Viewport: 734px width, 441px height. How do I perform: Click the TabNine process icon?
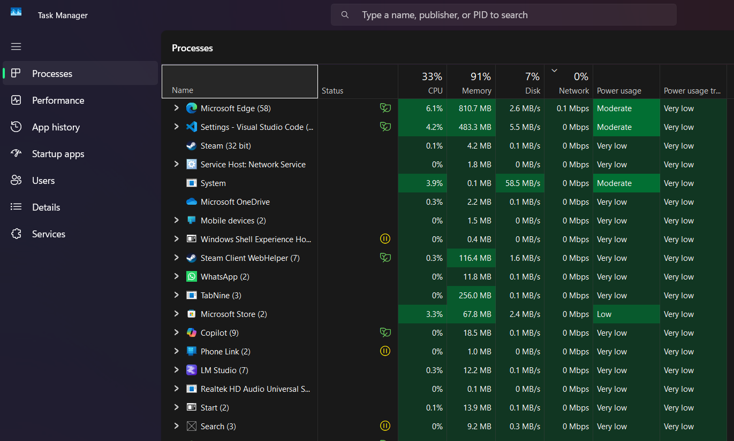pyautogui.click(x=192, y=296)
